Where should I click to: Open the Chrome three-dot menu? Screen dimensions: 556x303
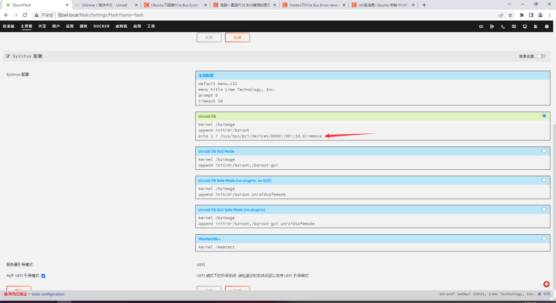(550, 15)
